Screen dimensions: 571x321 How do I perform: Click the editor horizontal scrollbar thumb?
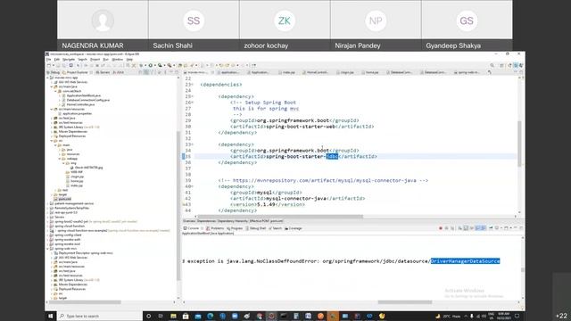coord(280,216)
